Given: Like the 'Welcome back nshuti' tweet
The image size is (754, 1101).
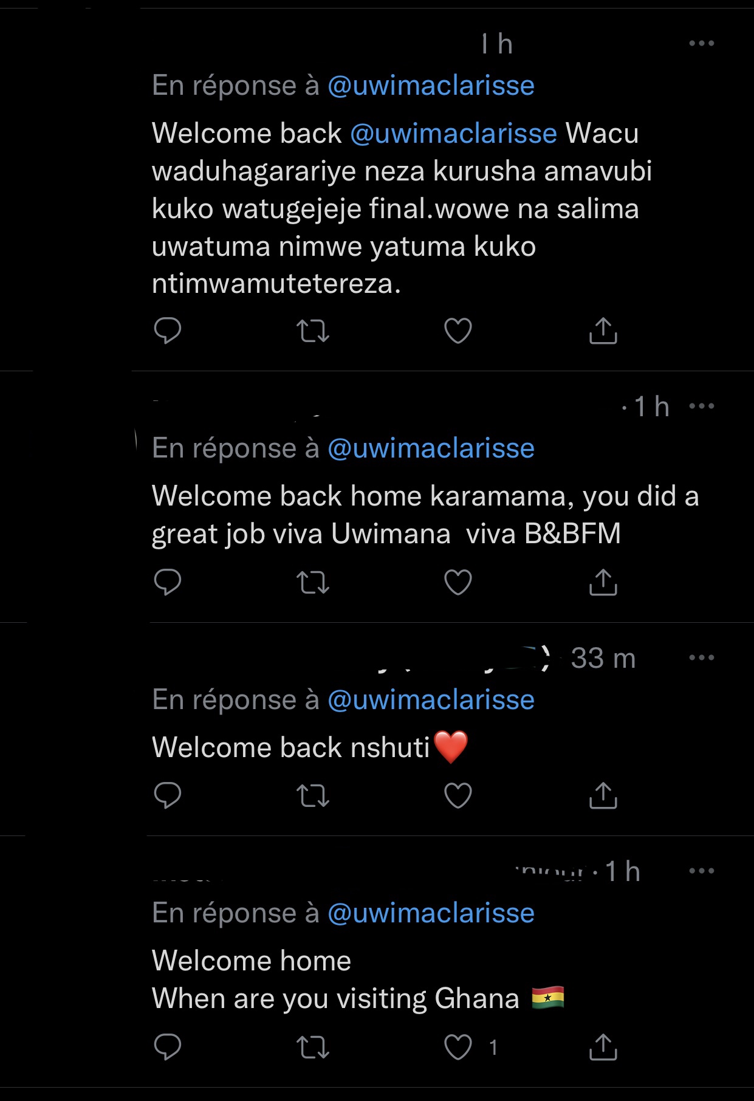Looking at the screenshot, I should (458, 795).
